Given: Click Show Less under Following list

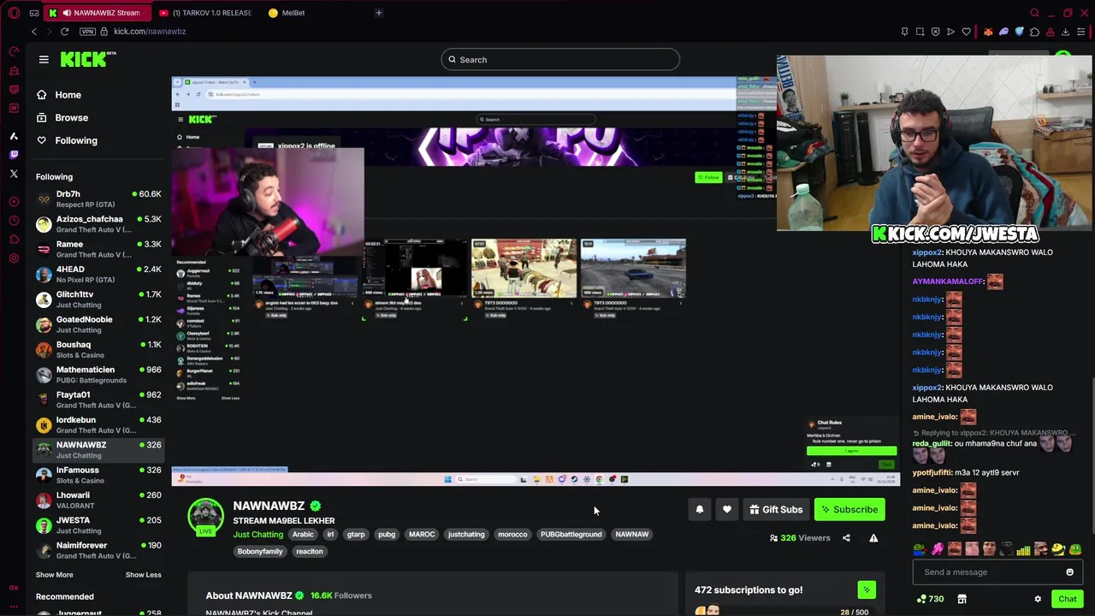Looking at the screenshot, I should point(143,575).
